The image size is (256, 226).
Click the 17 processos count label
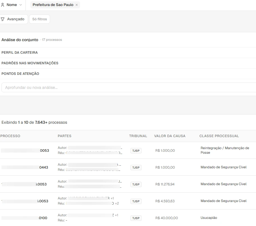pos(52,40)
